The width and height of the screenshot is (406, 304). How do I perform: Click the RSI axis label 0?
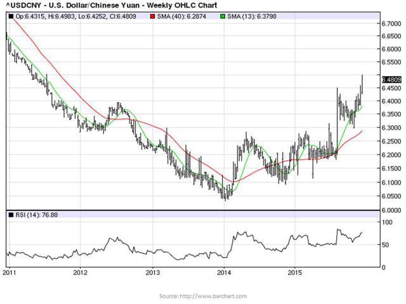384,267
